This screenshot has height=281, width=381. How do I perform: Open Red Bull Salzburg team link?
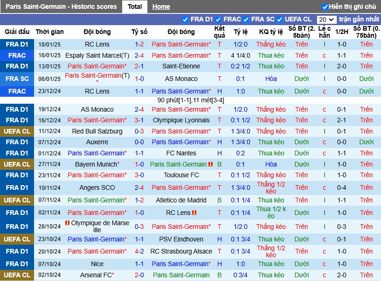coord(97,131)
